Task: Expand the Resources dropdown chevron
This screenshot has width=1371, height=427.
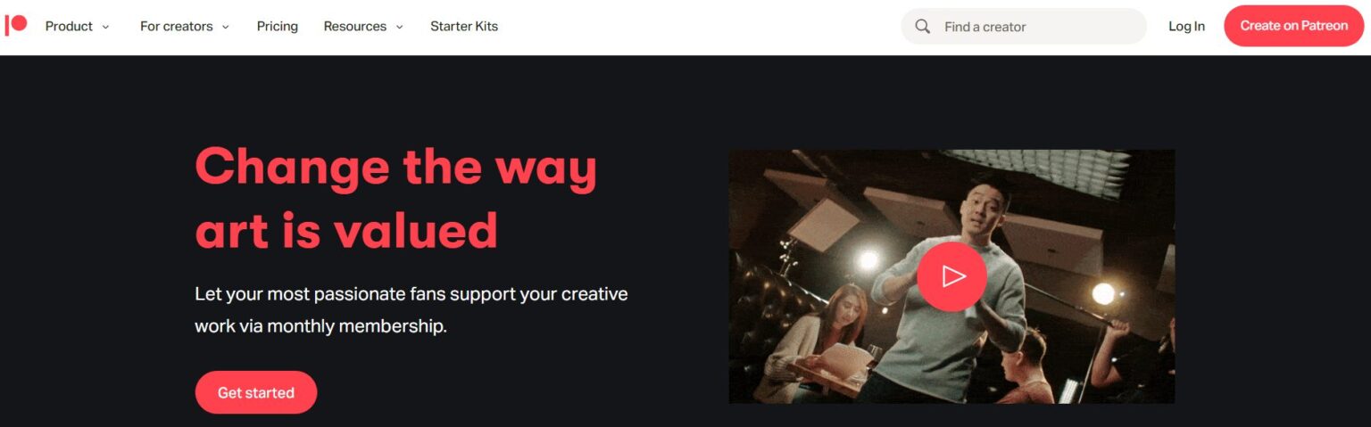Action: pyautogui.click(x=399, y=27)
